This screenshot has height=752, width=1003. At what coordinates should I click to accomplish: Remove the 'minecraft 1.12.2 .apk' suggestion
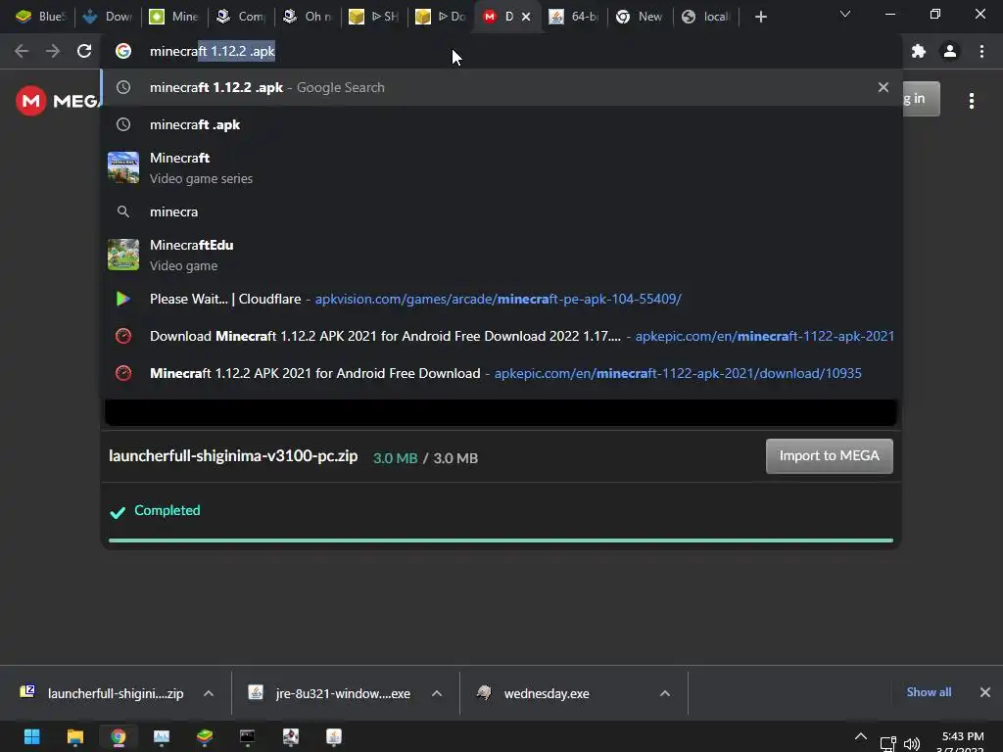pos(884,87)
